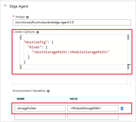Click the Create Options info icon
Screen dimensions: 136x122
(x=38, y=32)
